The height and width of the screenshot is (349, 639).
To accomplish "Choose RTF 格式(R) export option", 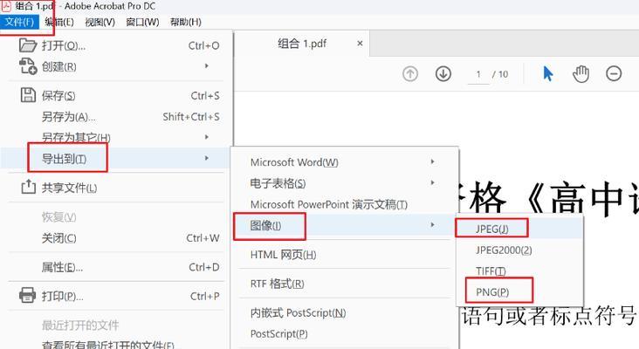I will pos(277,284).
